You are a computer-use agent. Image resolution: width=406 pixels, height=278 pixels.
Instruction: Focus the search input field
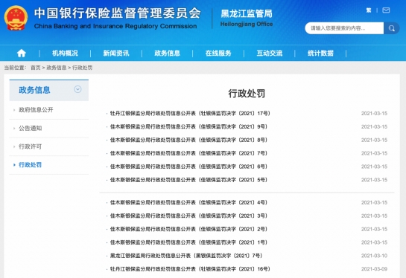pyautogui.click(x=344, y=28)
